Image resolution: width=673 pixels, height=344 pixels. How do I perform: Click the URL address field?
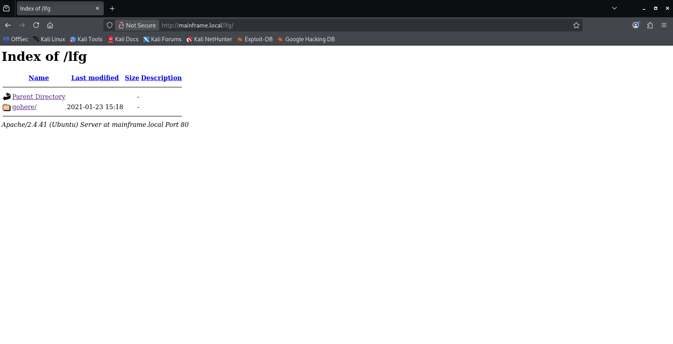click(365, 25)
